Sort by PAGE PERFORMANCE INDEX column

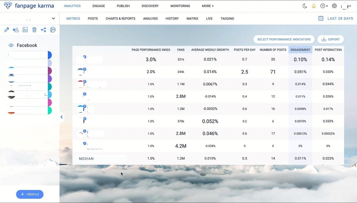click(x=151, y=50)
